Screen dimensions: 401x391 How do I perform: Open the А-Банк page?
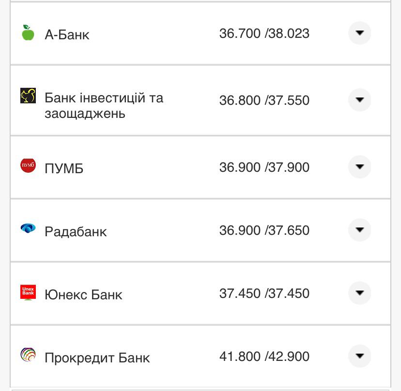(x=68, y=35)
